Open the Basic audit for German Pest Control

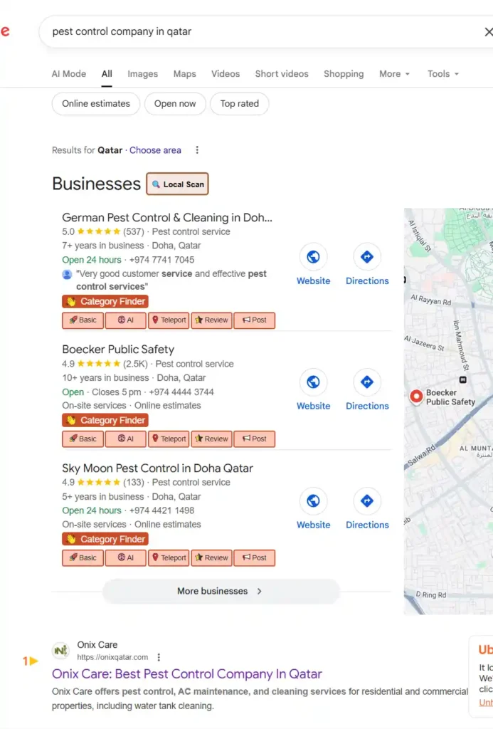tap(83, 320)
